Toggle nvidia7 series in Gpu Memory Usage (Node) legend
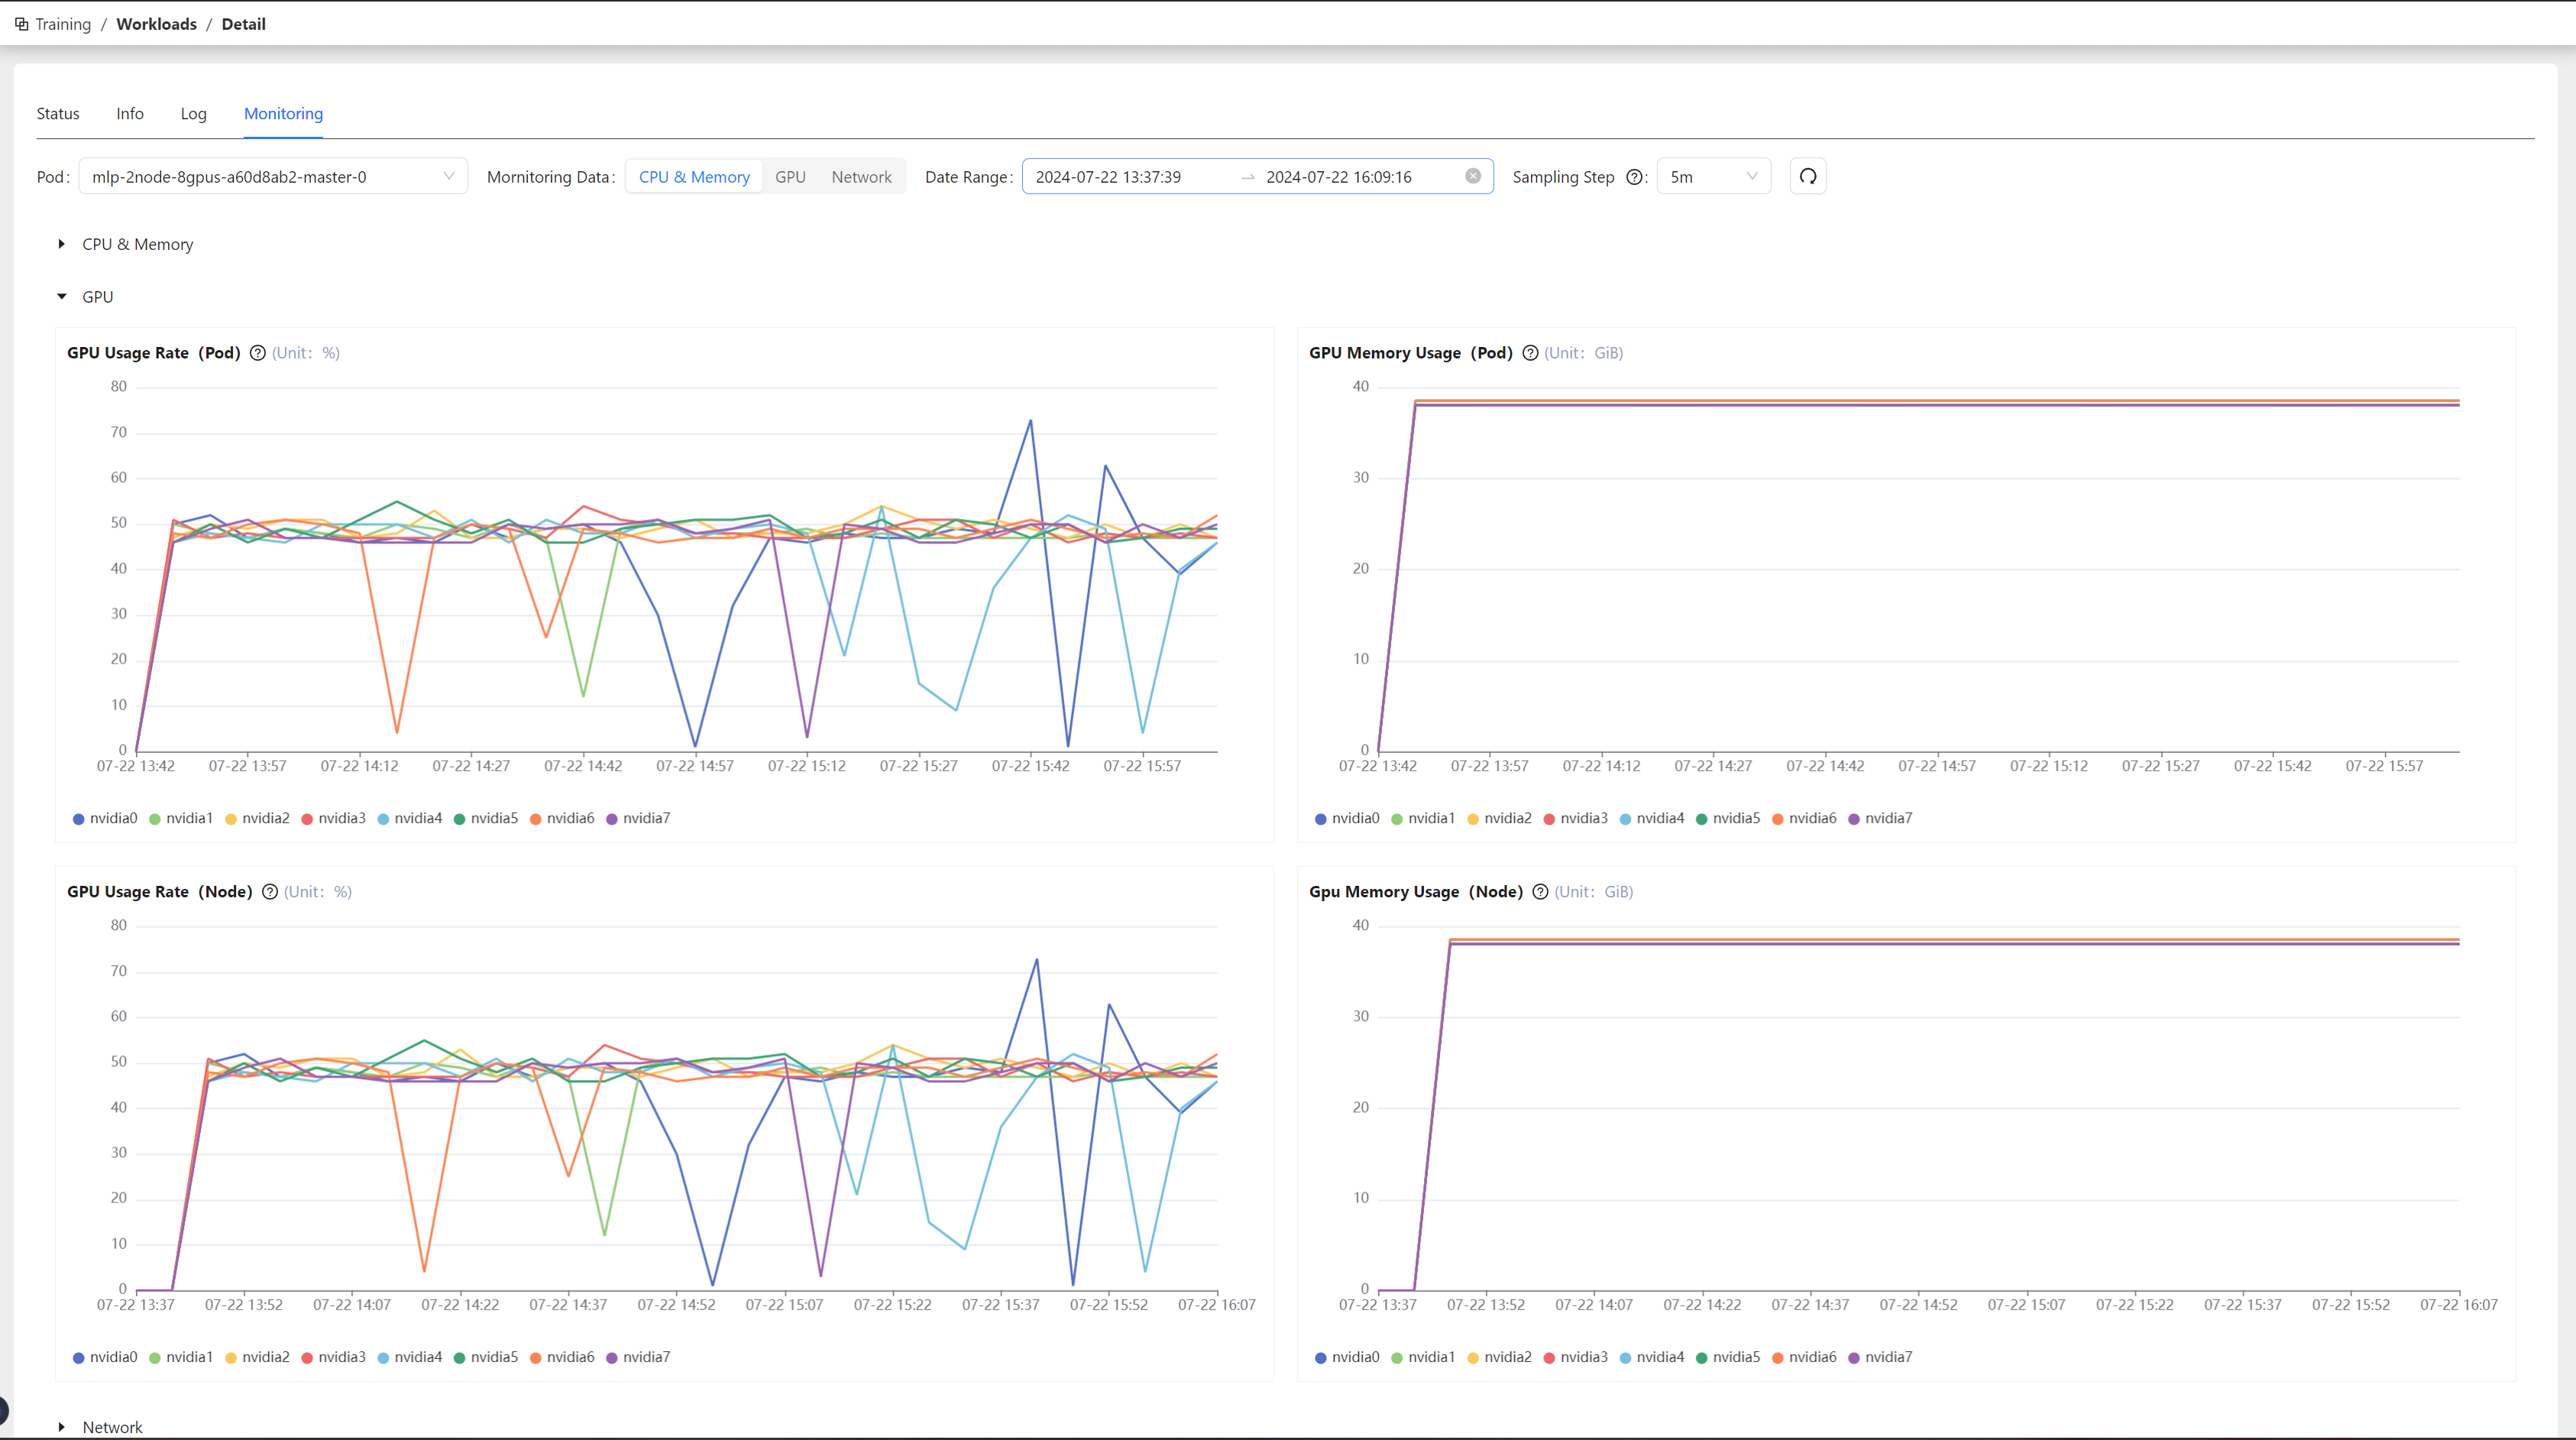The width and height of the screenshot is (2576, 1440). pyautogui.click(x=1880, y=1357)
